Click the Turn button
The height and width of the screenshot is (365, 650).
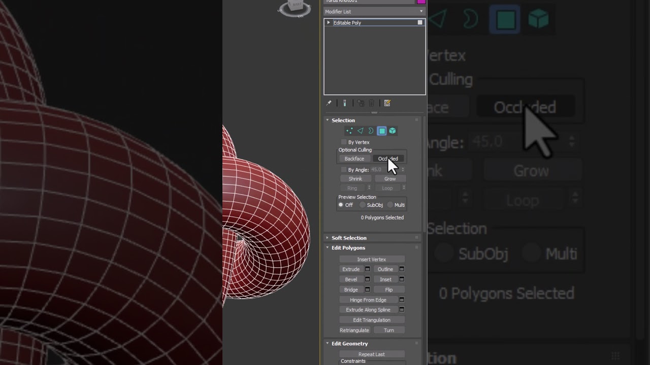[x=389, y=330]
